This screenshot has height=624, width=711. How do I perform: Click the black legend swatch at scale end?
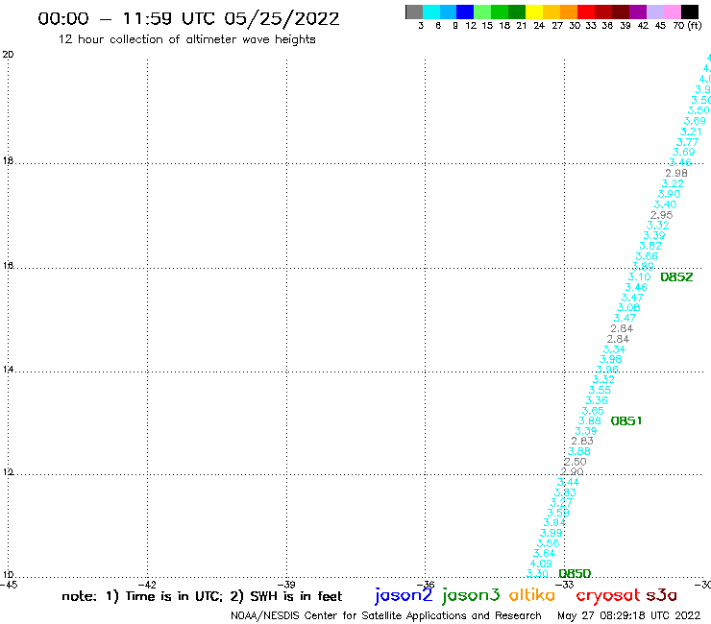click(690, 12)
